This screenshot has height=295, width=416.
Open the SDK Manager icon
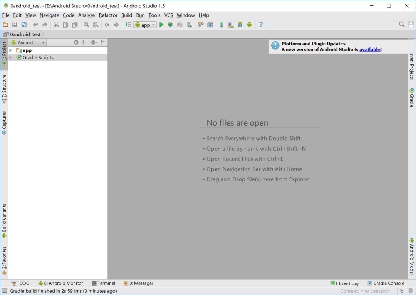[240, 25]
